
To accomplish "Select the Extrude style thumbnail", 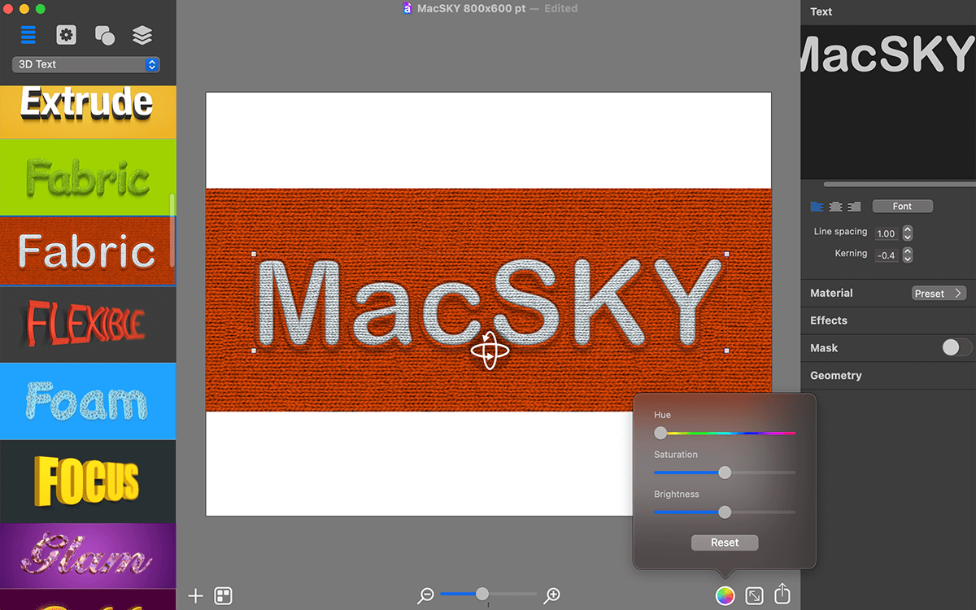I will point(87,111).
